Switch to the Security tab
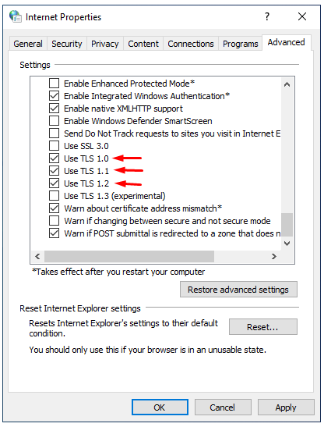 pos(67,44)
